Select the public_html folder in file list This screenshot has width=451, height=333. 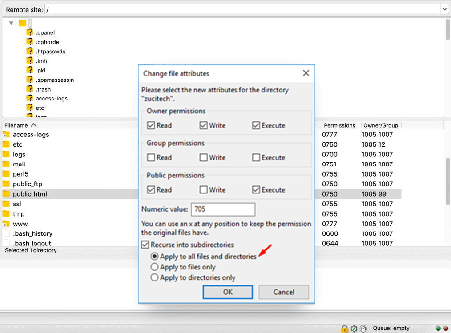point(30,194)
